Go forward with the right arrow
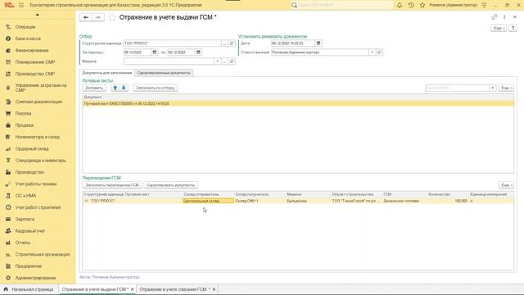Viewport: 524px width, 295px height. (x=98, y=17)
